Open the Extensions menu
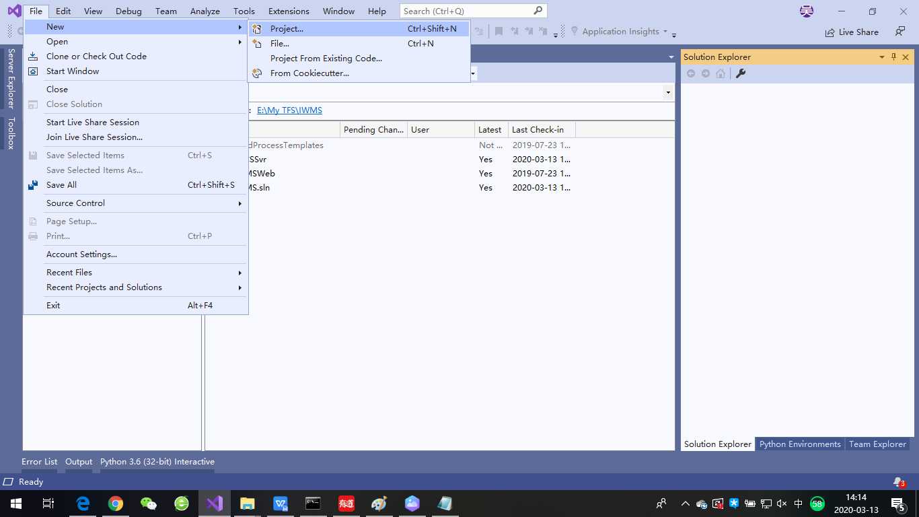Image resolution: width=919 pixels, height=517 pixels. 289,11
